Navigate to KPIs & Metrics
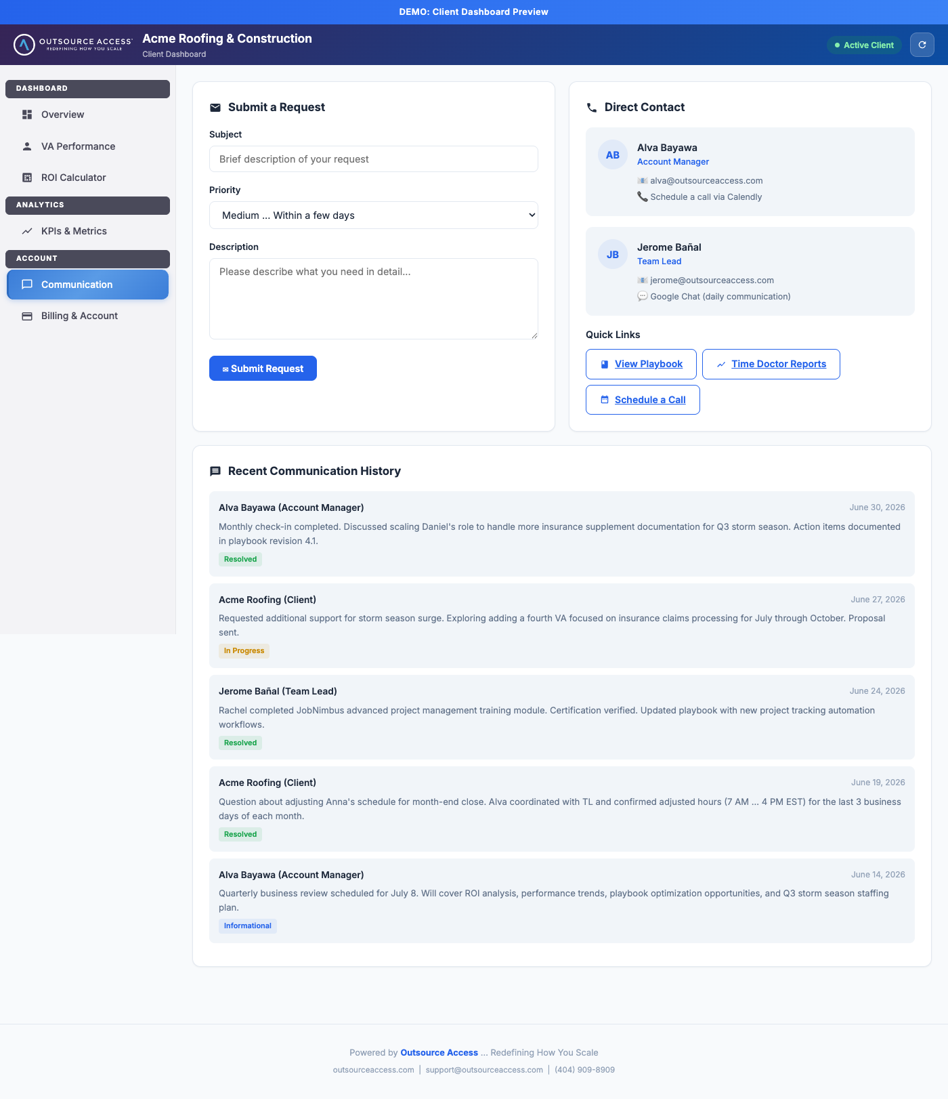 pos(87,231)
